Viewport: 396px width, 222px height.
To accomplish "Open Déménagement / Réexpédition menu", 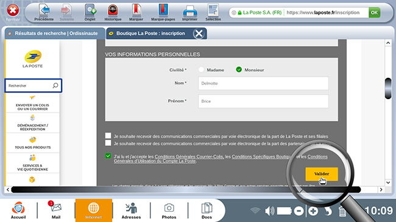I will 32,123.
